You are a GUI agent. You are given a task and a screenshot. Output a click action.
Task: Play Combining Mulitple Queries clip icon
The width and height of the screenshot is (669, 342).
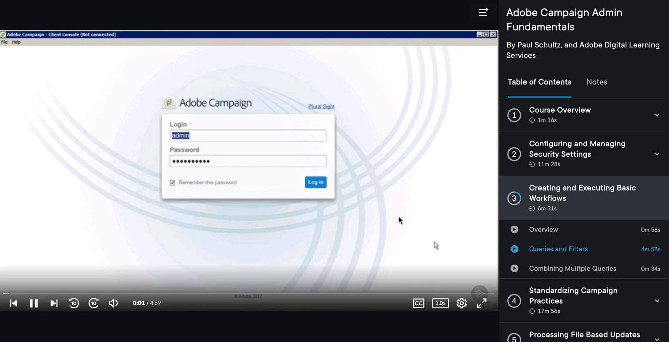click(x=514, y=269)
